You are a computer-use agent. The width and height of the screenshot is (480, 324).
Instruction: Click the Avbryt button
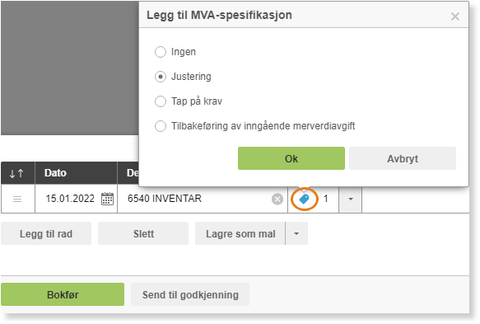403,158
